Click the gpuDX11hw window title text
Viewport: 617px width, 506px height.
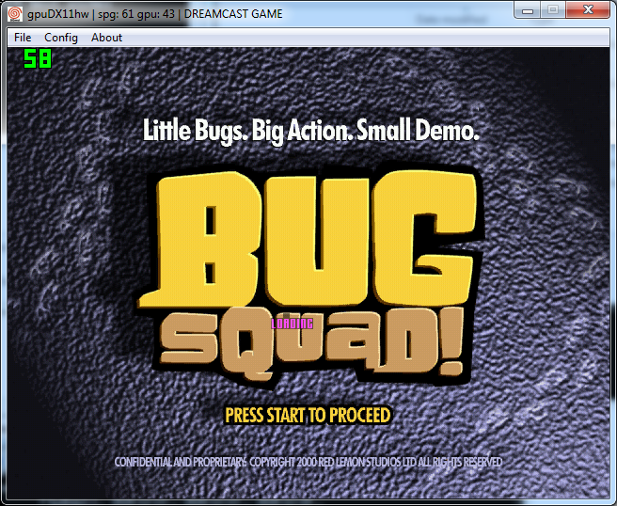(154, 14)
